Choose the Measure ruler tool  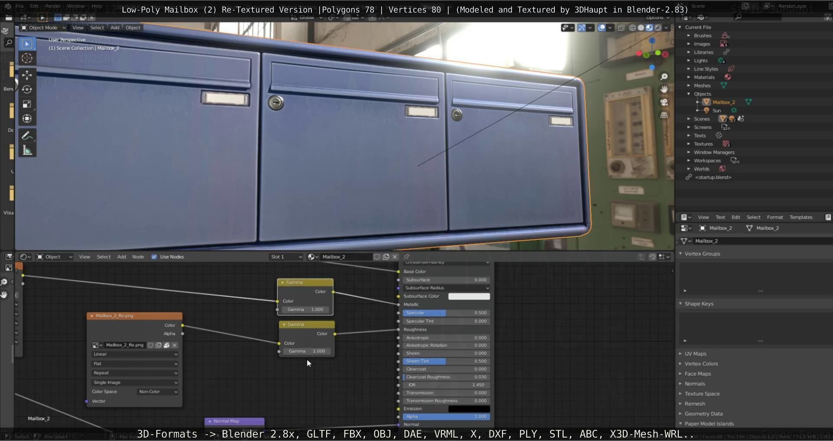tap(27, 150)
